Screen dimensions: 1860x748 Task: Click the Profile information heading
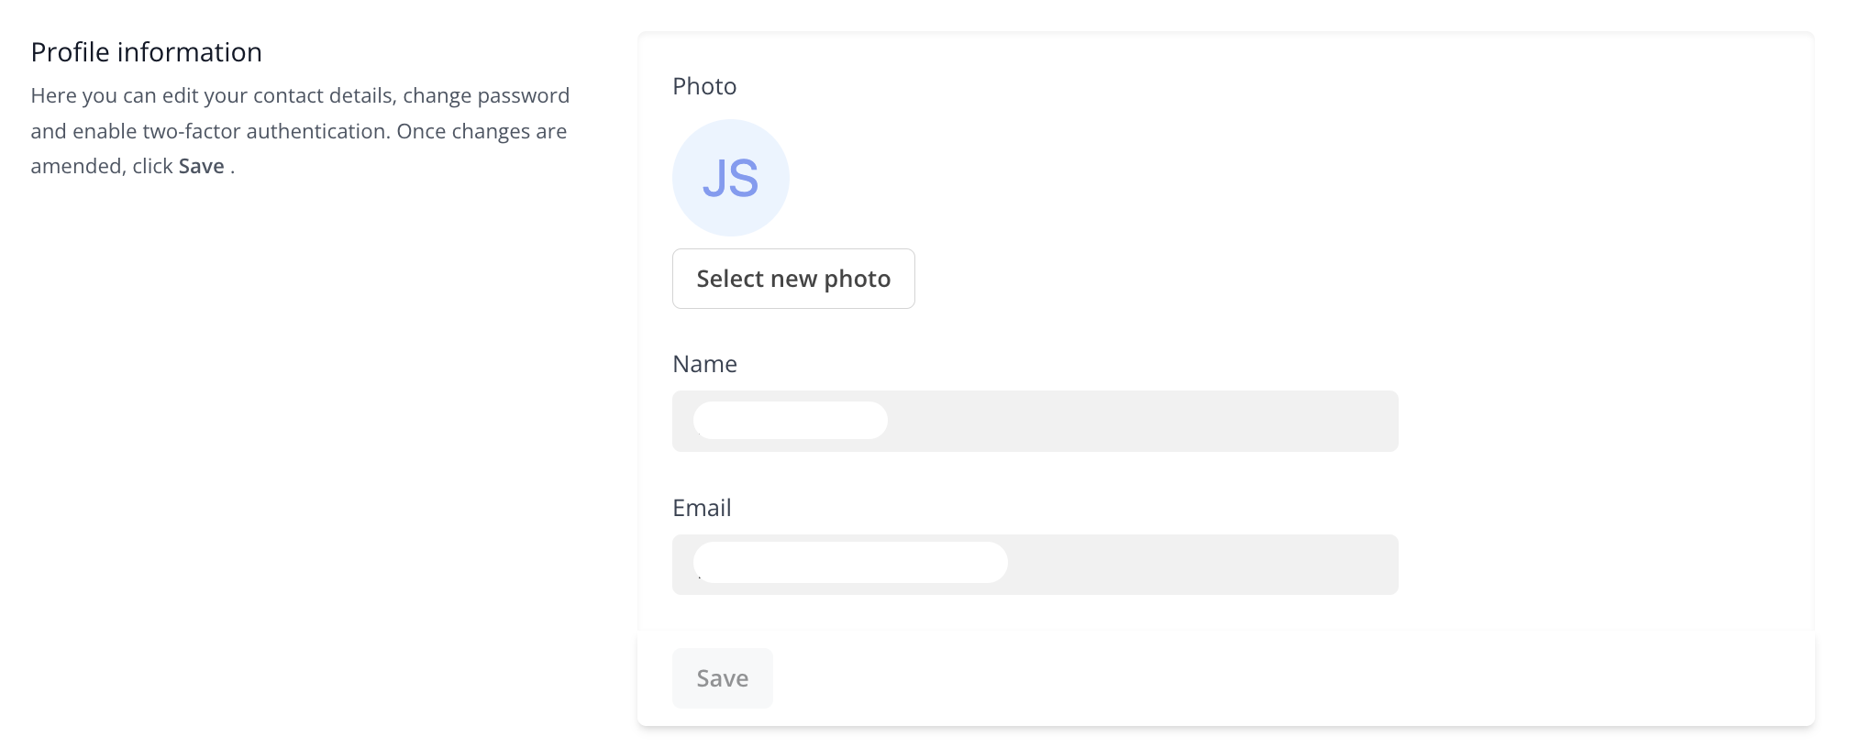coord(146,51)
